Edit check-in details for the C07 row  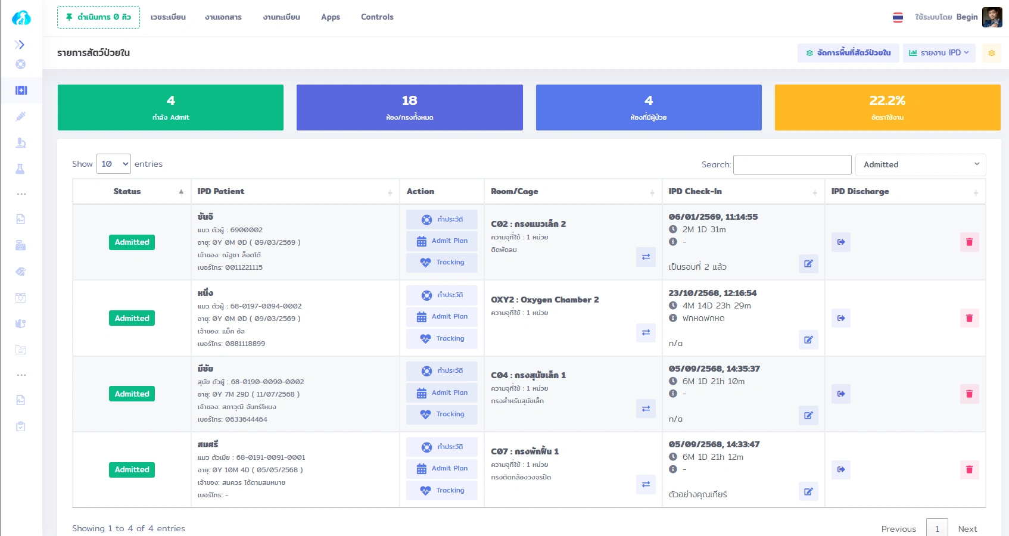808,491
